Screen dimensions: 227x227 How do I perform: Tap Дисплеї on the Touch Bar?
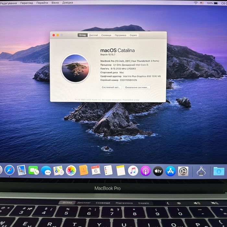[84, 203]
